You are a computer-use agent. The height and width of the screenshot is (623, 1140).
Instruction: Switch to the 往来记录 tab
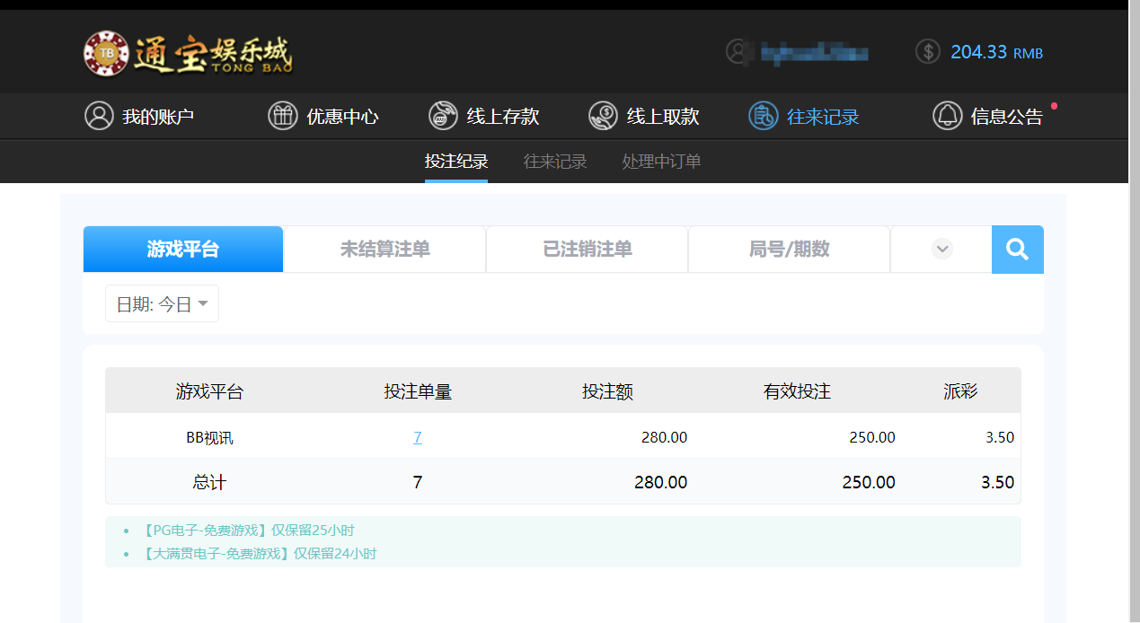pyautogui.click(x=554, y=161)
